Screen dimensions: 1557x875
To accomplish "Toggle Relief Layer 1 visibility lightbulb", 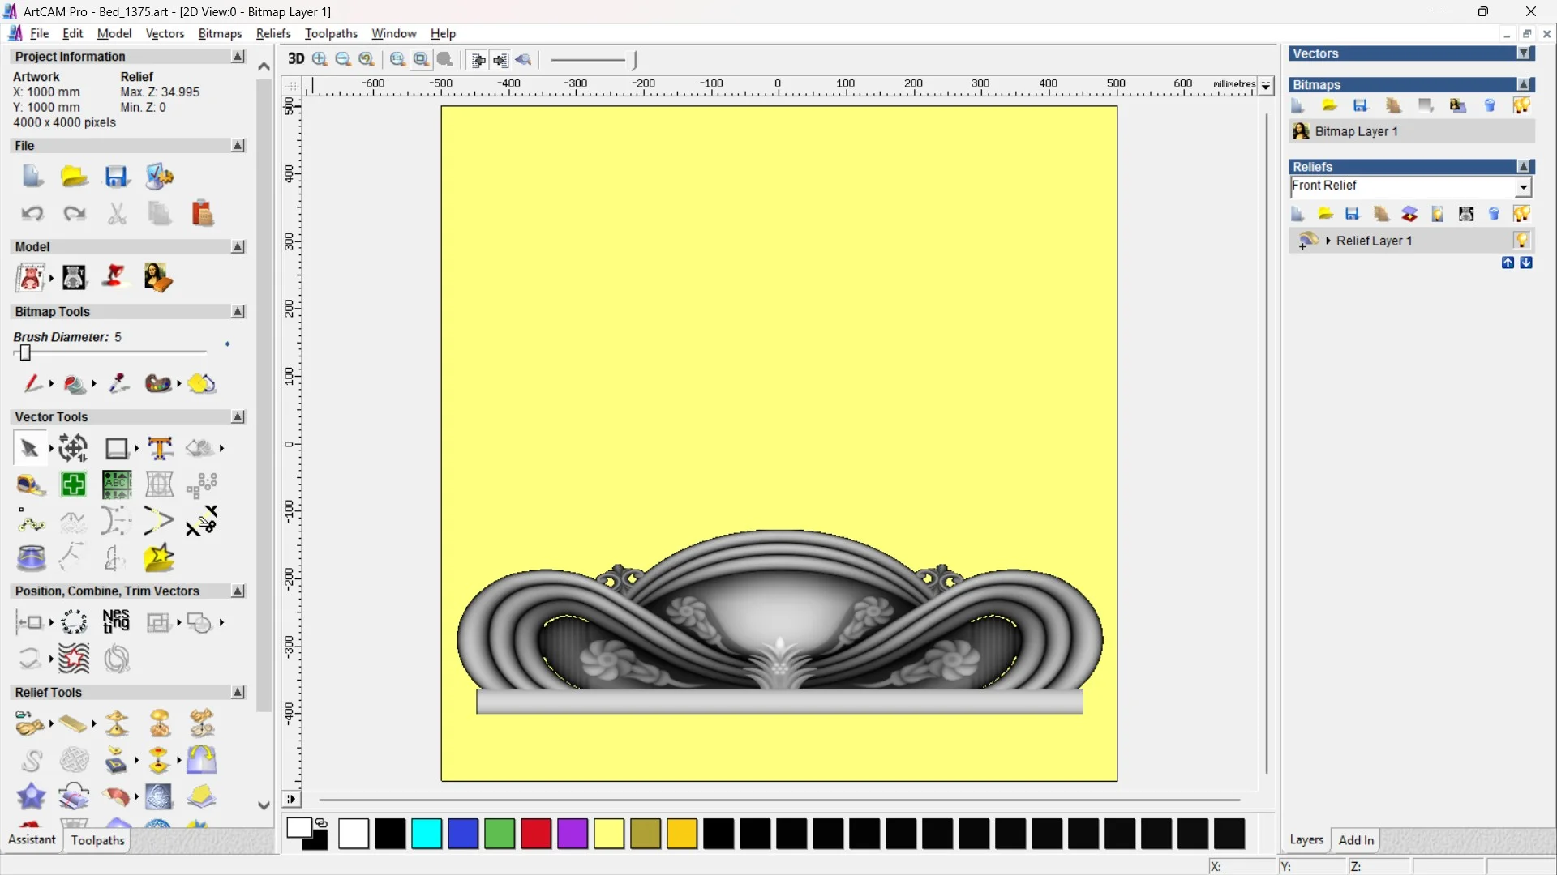I will click(x=1521, y=241).
